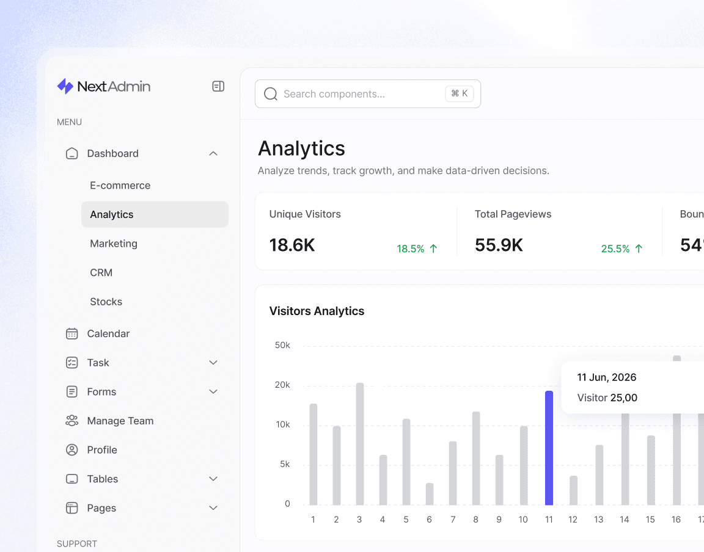
Task: Go to Calendar page
Action: [x=108, y=333]
